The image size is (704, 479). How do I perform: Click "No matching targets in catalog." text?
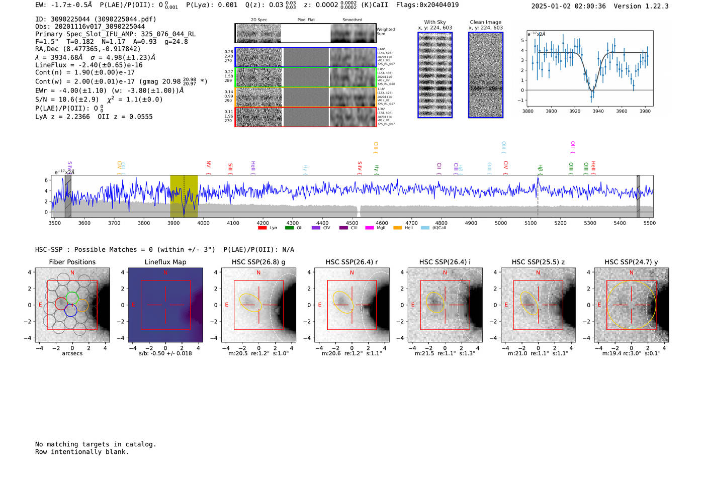pos(96,444)
